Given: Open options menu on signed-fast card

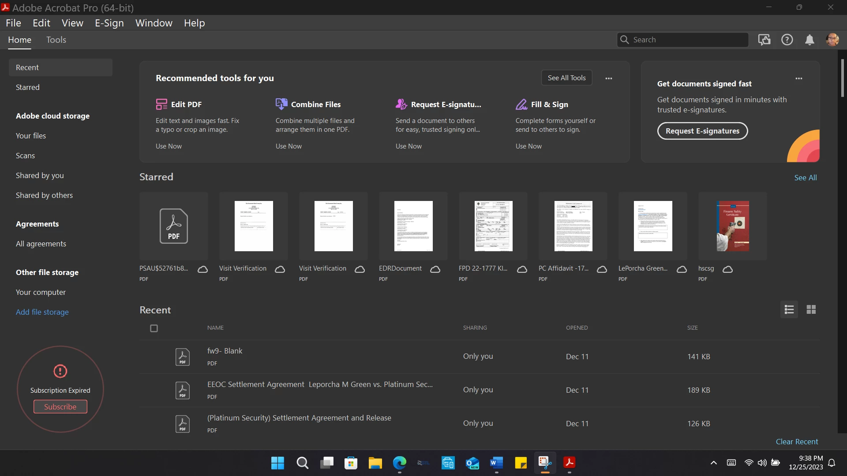Looking at the screenshot, I should point(799,78).
